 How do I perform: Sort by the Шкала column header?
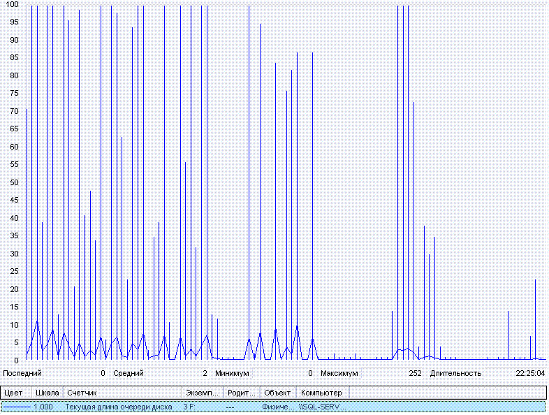point(47,393)
